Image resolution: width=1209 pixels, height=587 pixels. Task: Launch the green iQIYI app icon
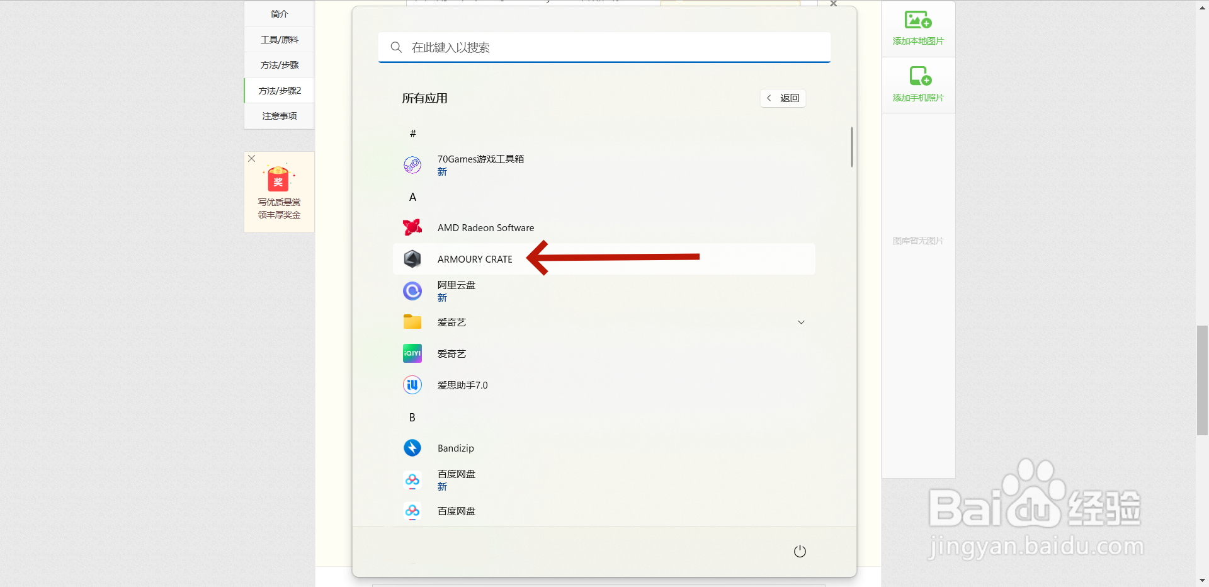(x=412, y=353)
